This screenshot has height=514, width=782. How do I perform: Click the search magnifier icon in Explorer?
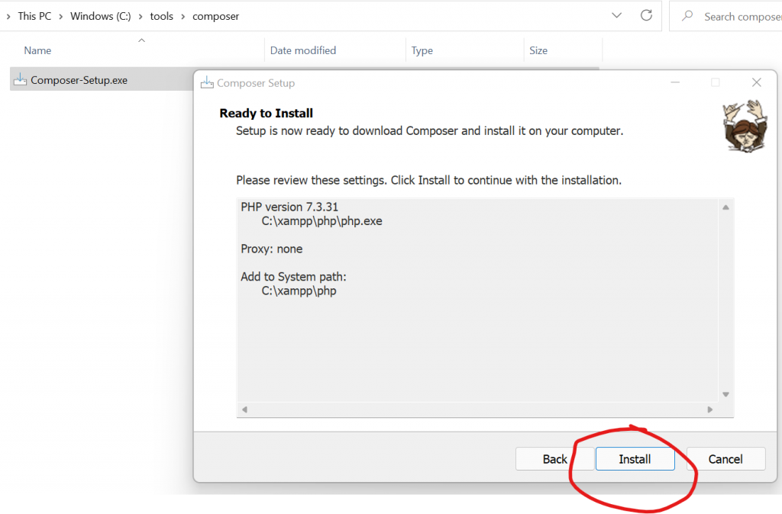(687, 16)
